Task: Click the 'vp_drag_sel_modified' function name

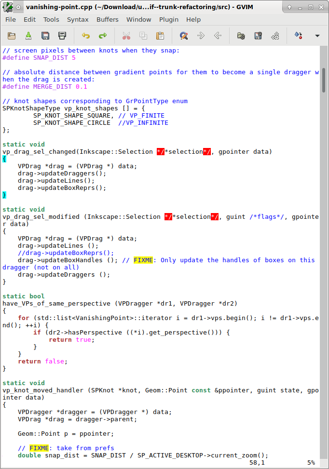Action: (41, 216)
